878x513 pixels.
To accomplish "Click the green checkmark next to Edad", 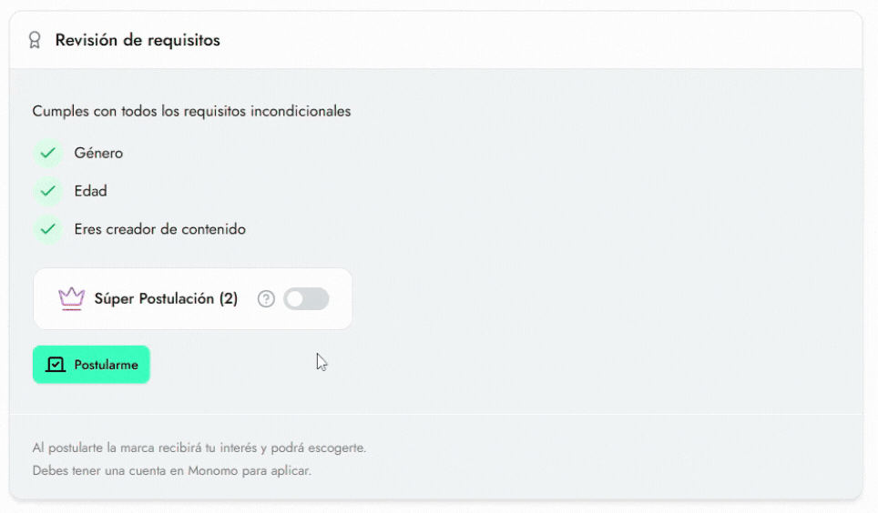I will point(48,191).
